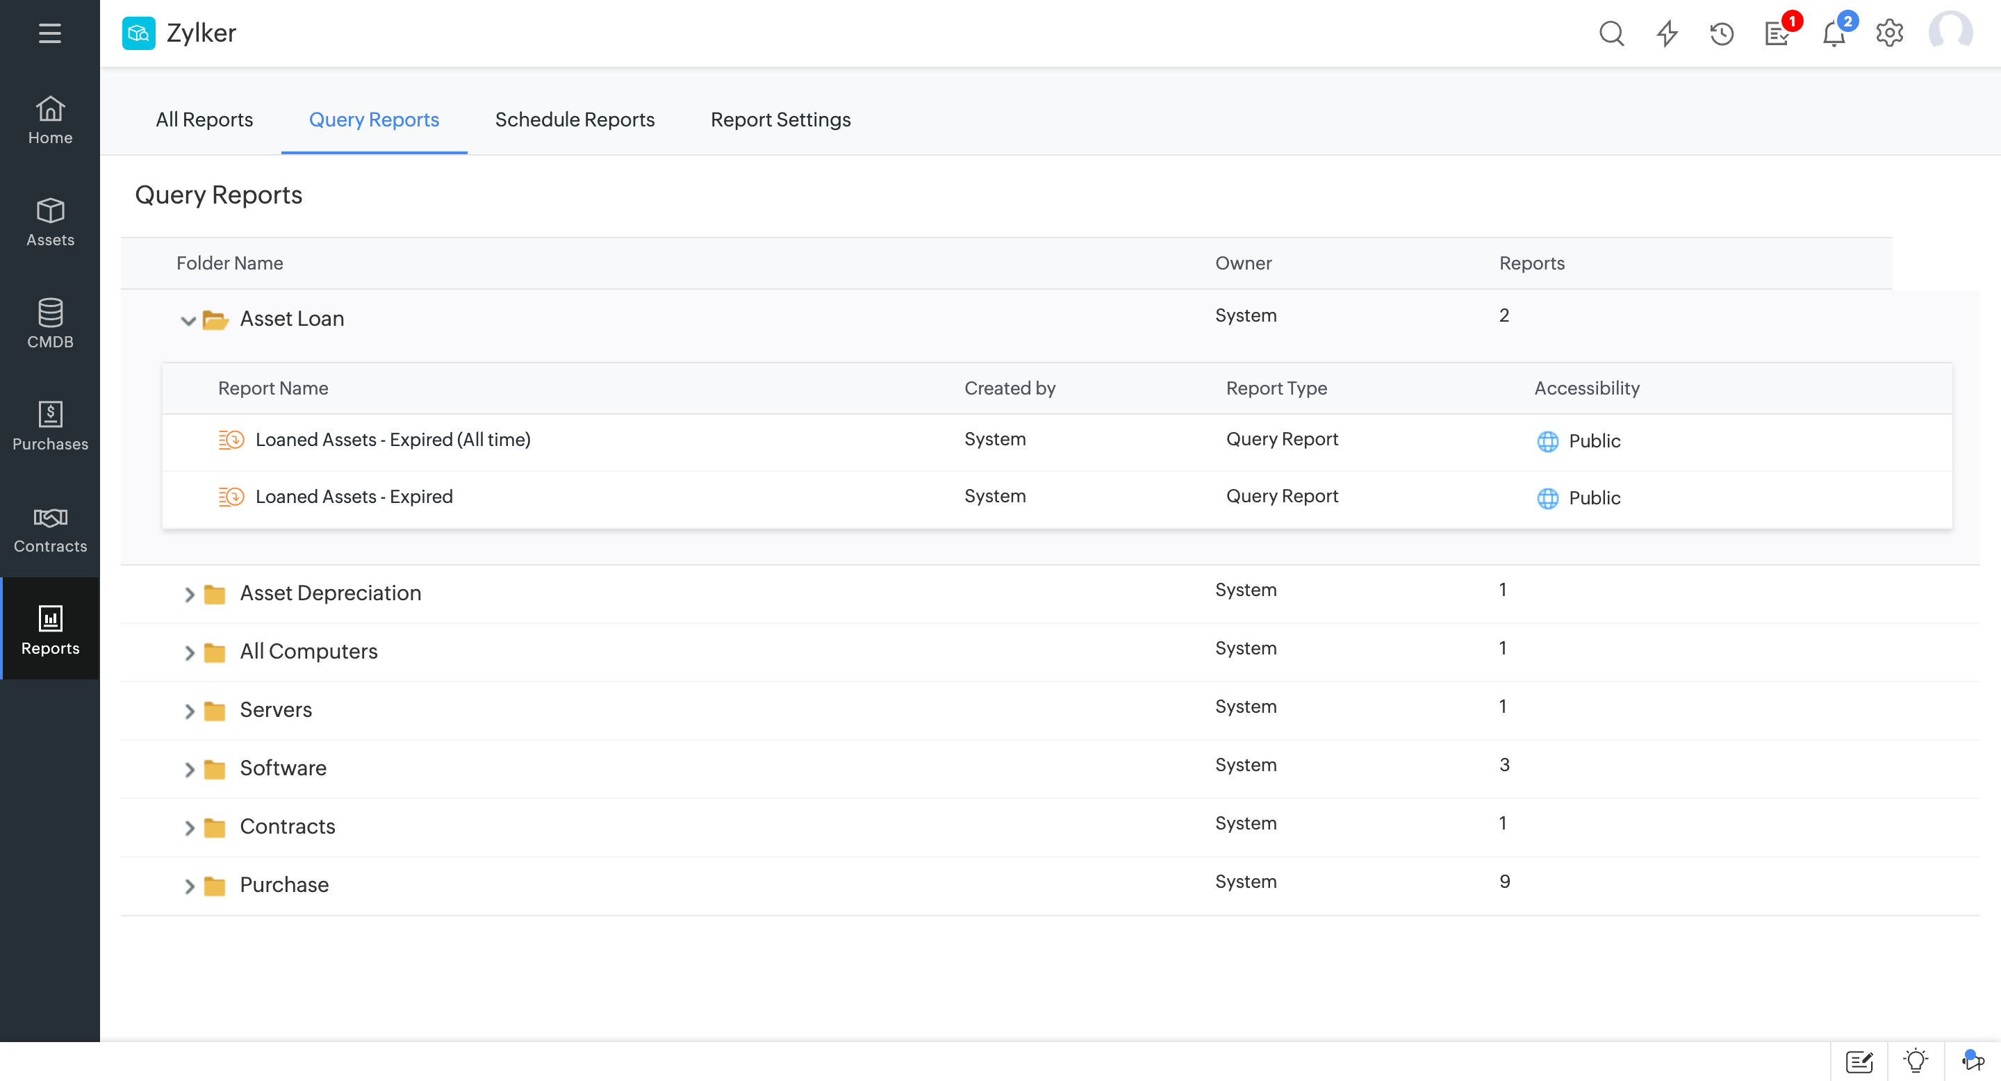Switch to Schedule Reports tab

[574, 119]
